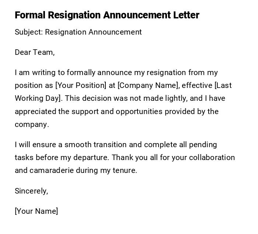Click the word 'departure.' in second paragraph
This screenshot has width=258, height=234.
point(91,157)
